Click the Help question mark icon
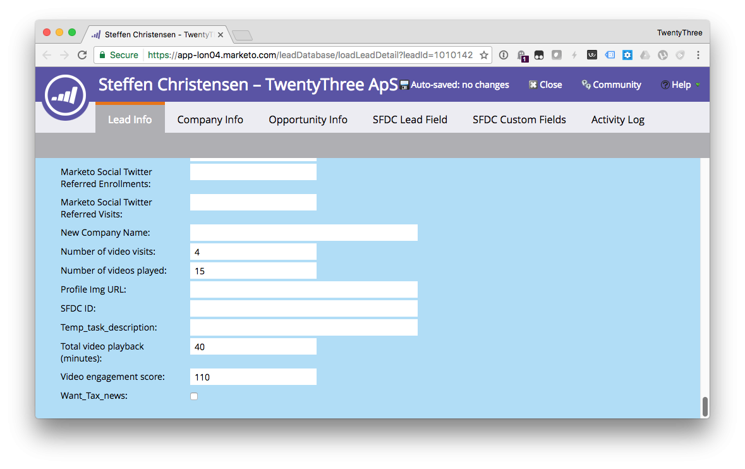Image resolution: width=745 pixels, height=469 pixels. pos(665,85)
